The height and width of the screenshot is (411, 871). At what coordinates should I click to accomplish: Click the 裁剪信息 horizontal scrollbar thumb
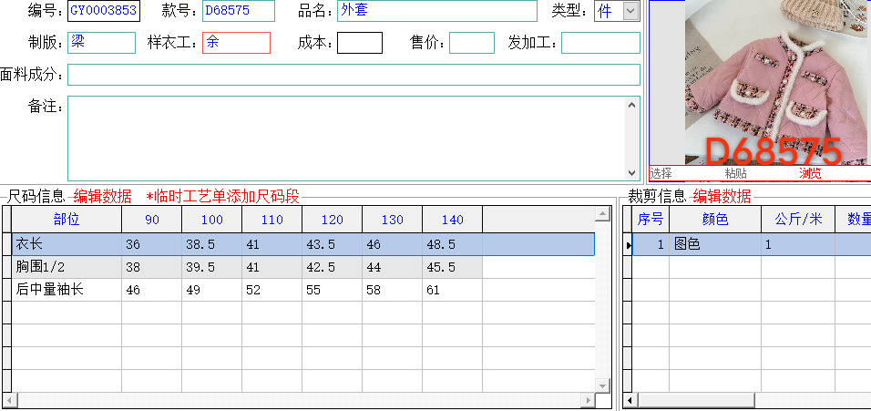696,400
